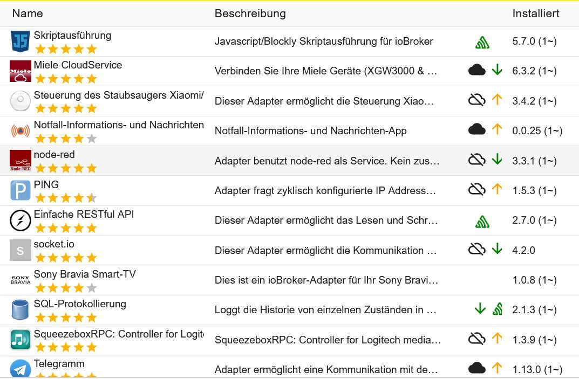Select the socket.io adapter name

point(54,244)
